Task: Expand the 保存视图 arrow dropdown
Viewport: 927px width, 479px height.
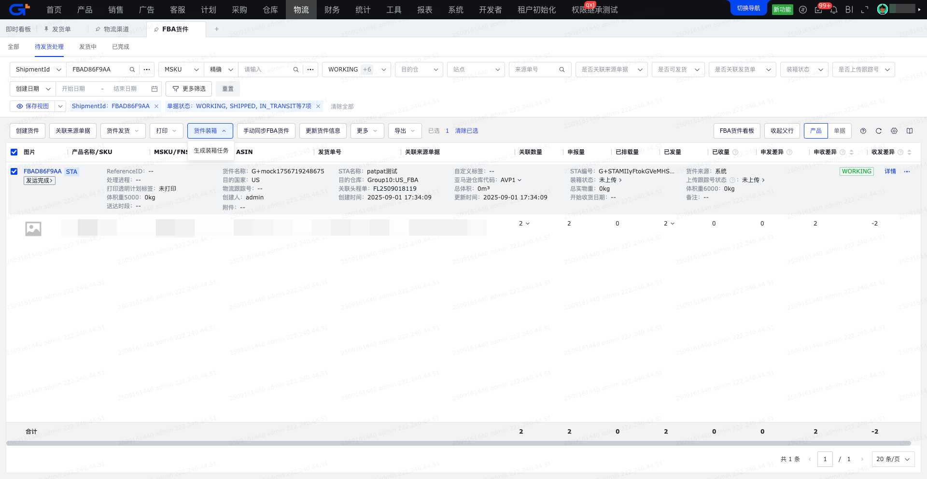Action: pos(60,106)
